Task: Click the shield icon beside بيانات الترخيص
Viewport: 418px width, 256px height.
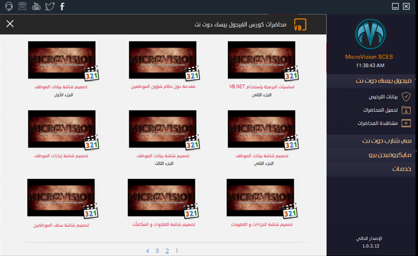Action: [406, 97]
